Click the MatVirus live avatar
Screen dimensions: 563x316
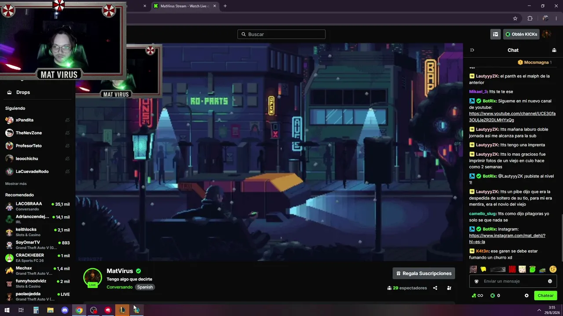(x=93, y=278)
